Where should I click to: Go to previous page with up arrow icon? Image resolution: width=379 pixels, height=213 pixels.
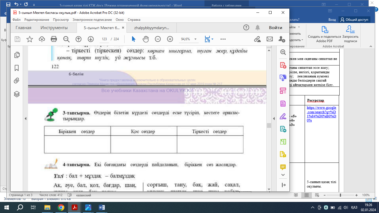tap(79, 39)
